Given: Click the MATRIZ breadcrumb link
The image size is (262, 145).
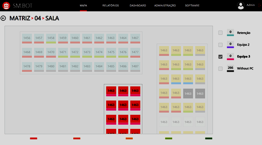Looking at the screenshot, I should 20,18.
